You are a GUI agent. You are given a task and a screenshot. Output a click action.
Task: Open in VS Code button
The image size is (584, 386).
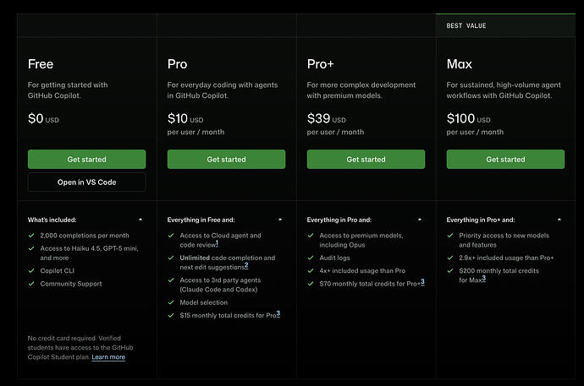pyautogui.click(x=86, y=182)
